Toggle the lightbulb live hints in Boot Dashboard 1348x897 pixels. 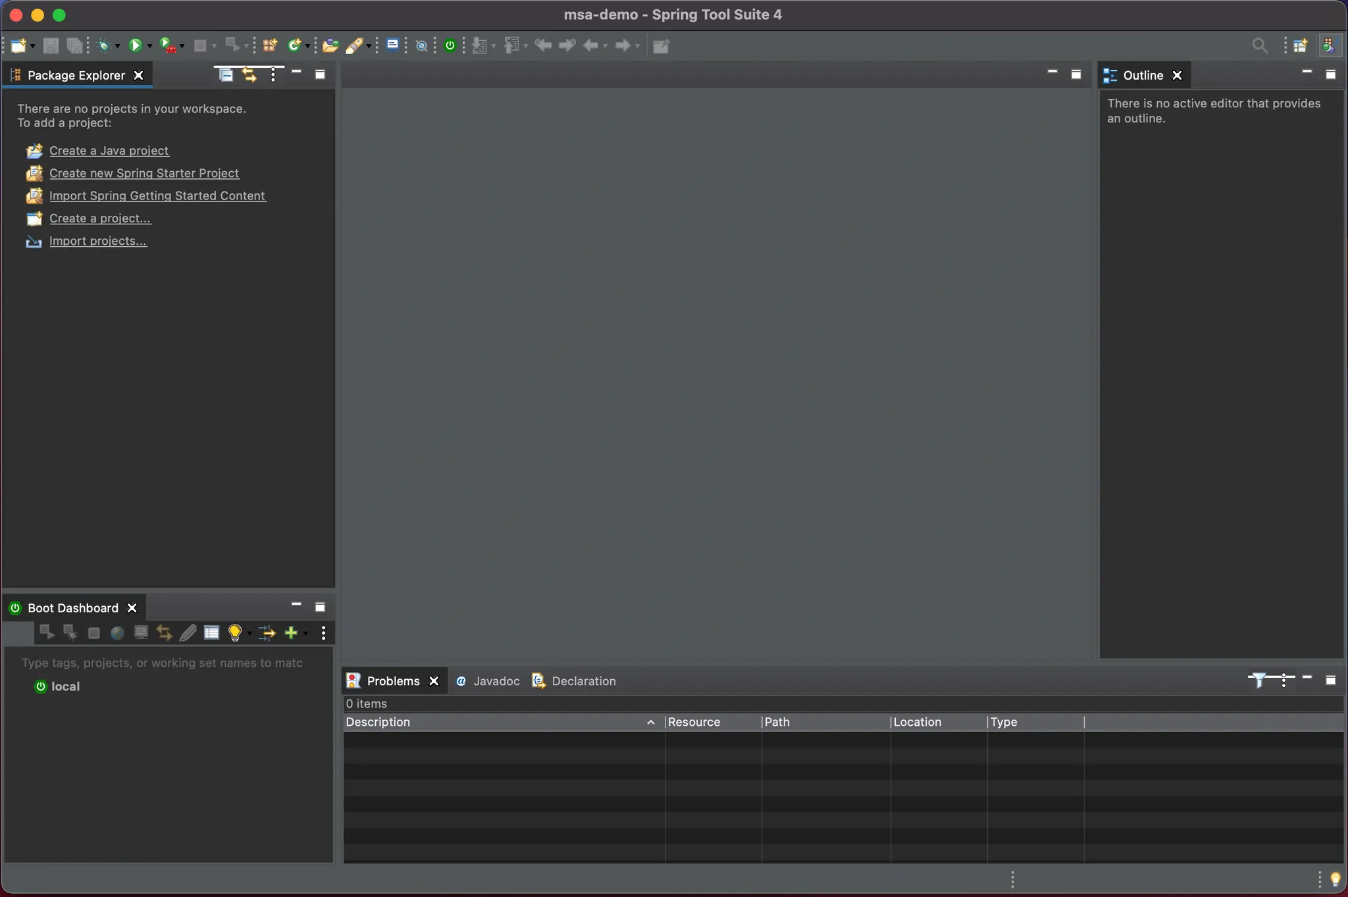tap(234, 632)
